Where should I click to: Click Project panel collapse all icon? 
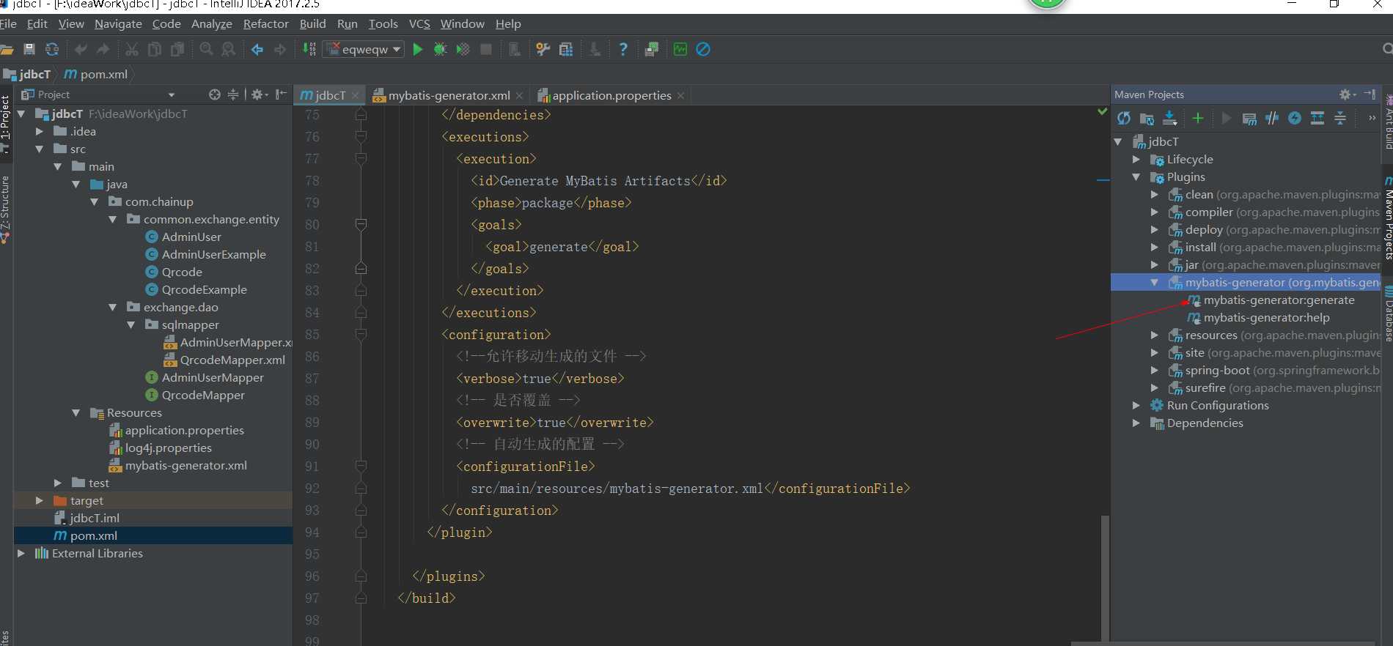point(233,94)
